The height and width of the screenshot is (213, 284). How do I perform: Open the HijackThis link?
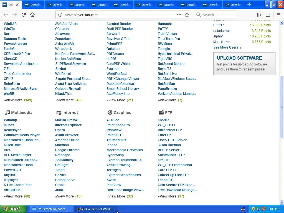click(x=63, y=94)
